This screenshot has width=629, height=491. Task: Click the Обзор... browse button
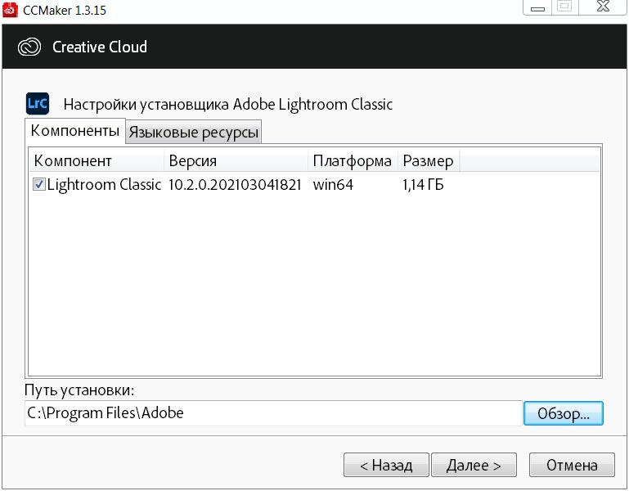564,413
